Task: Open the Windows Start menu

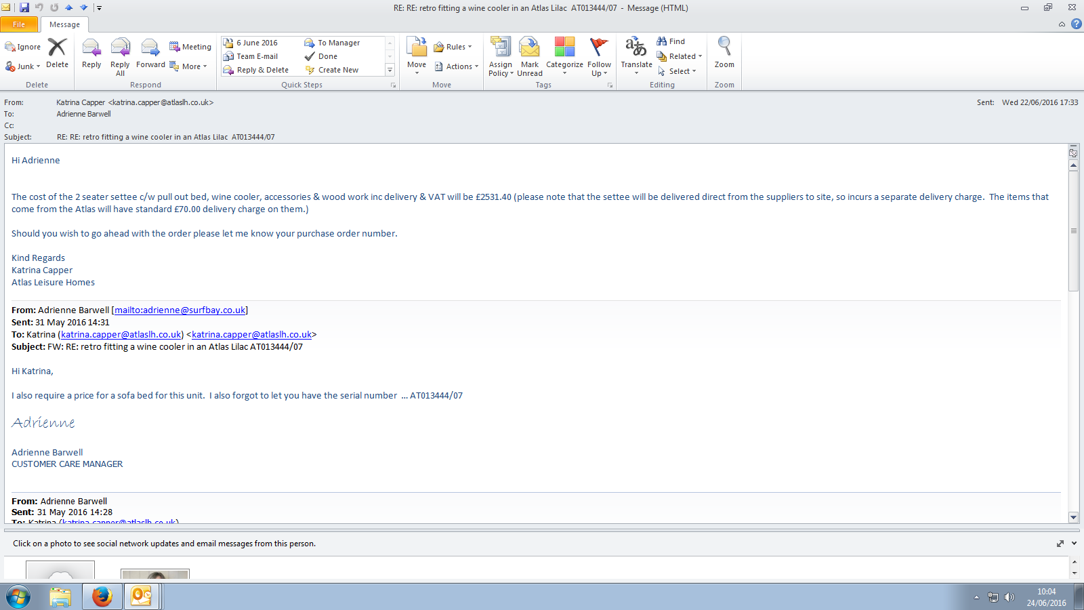Action: coord(18,597)
